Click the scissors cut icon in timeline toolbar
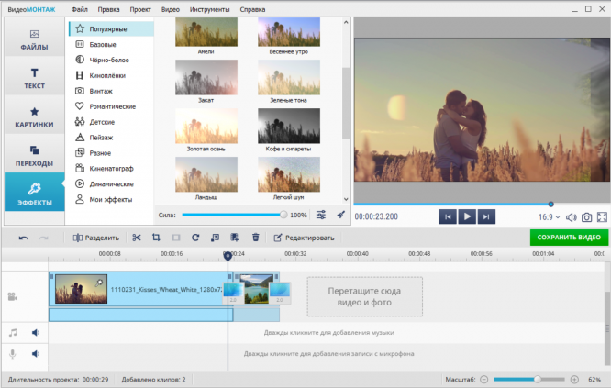This screenshot has height=388, width=611. coord(136,238)
